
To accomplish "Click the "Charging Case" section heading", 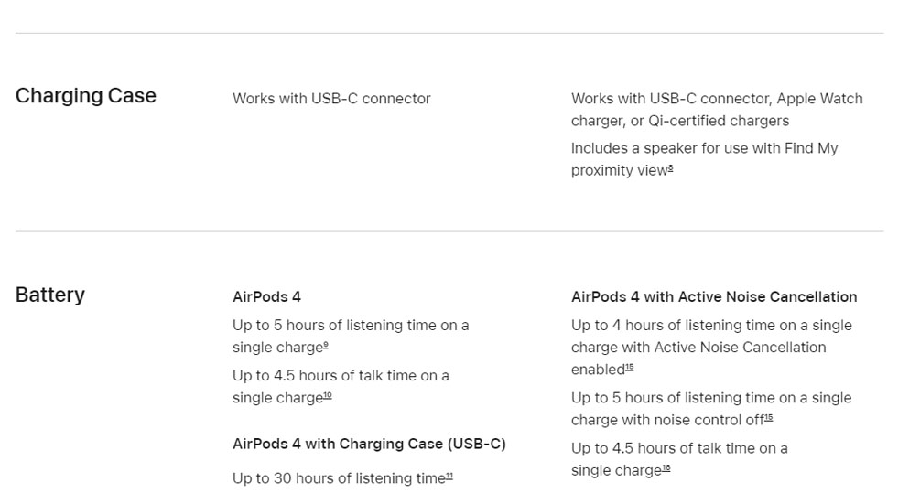I will (86, 96).
